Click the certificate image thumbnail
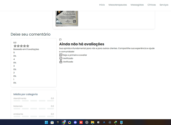The width and height of the screenshot is (171, 125). 67,18
